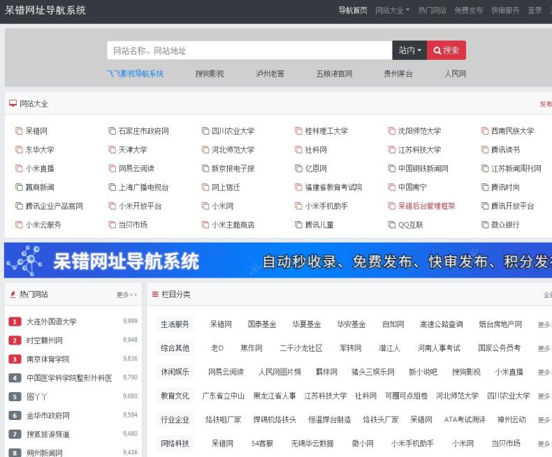Open 恒温焊台制造 in 行业企业 row
Viewport: 552px width, 457px height.
click(330, 420)
